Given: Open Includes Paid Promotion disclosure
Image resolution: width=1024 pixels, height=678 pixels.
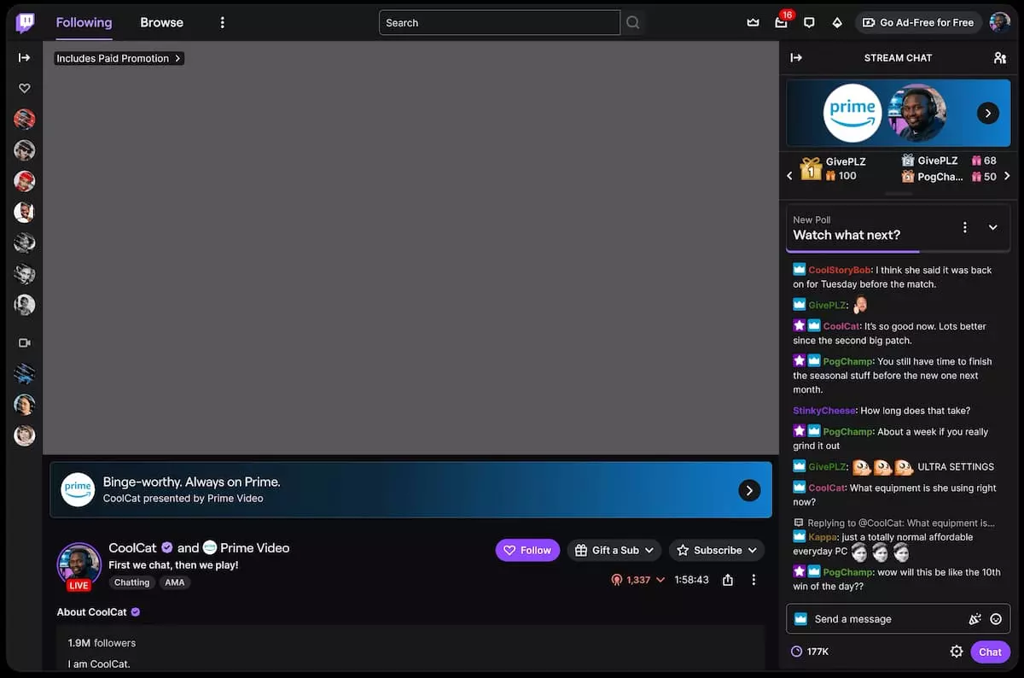Looking at the screenshot, I should [x=119, y=58].
